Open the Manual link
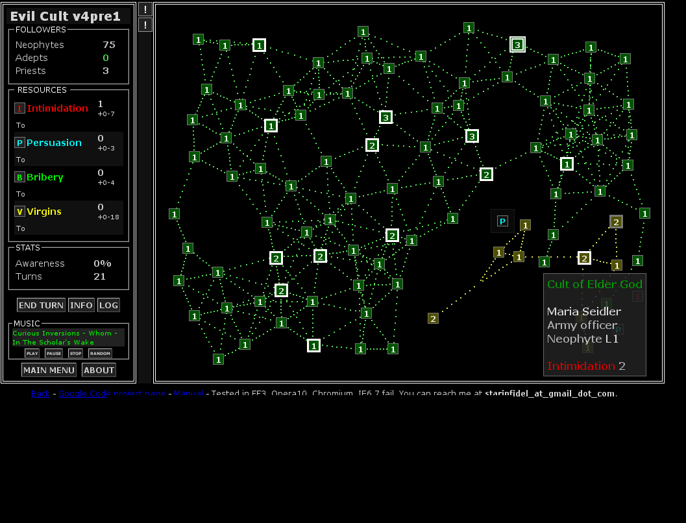This screenshot has width=686, height=523. pos(188,393)
